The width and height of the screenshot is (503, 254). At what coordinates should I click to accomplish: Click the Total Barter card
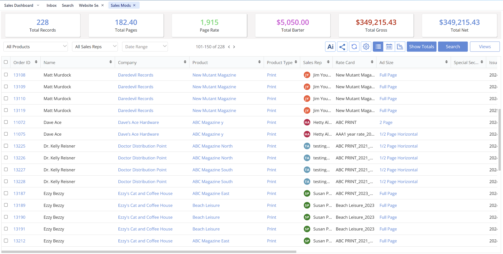click(293, 26)
